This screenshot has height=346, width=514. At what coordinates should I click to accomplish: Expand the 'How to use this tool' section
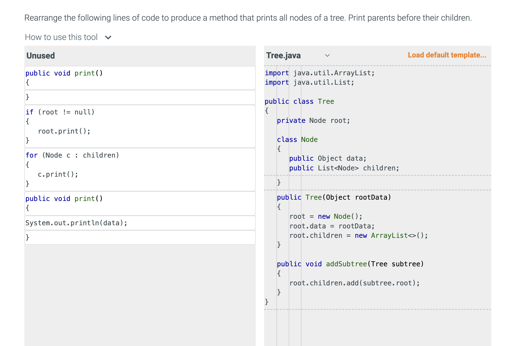coord(61,37)
